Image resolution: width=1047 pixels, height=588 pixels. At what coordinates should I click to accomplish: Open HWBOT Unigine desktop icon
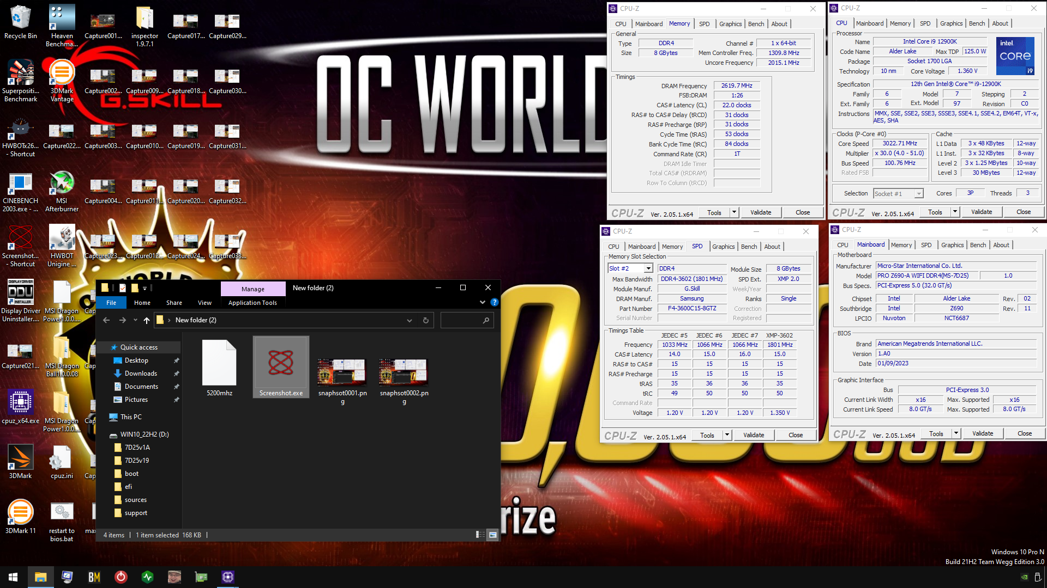tap(62, 246)
